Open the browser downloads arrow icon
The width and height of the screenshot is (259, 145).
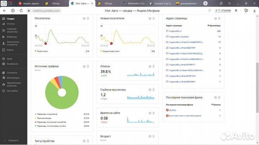click(254, 10)
